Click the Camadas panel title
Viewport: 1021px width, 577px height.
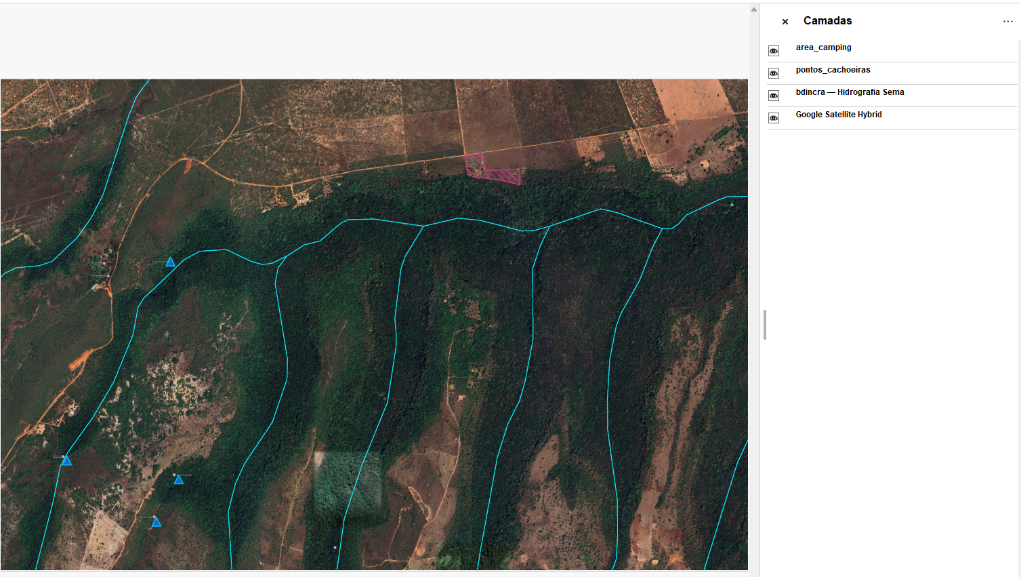(x=827, y=21)
